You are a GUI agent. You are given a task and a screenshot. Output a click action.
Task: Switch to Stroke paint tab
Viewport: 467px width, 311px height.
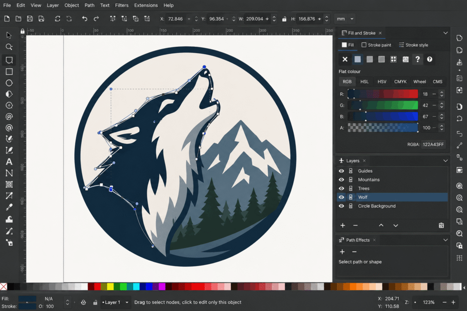point(376,45)
